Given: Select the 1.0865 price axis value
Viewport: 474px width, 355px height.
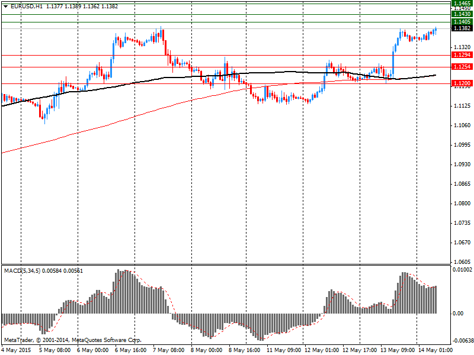Looking at the screenshot, I should (462, 184).
